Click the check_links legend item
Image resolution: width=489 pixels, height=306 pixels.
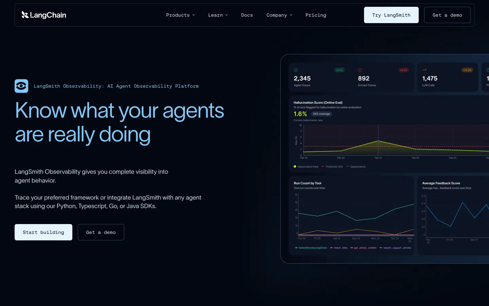click(339, 248)
